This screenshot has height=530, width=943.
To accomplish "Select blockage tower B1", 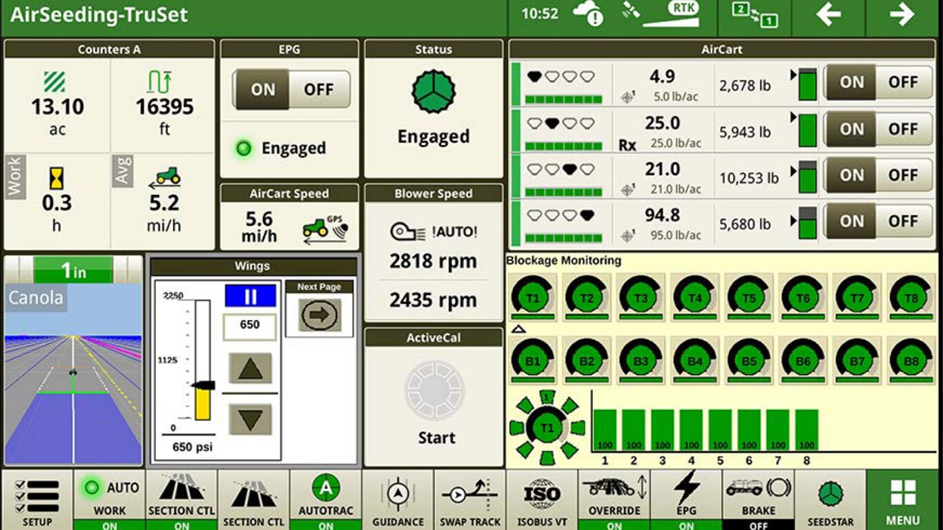I will pos(533,361).
